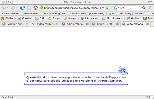Click the info computer icon above message
Screen dimensions: 154x99
click(123, 70)
